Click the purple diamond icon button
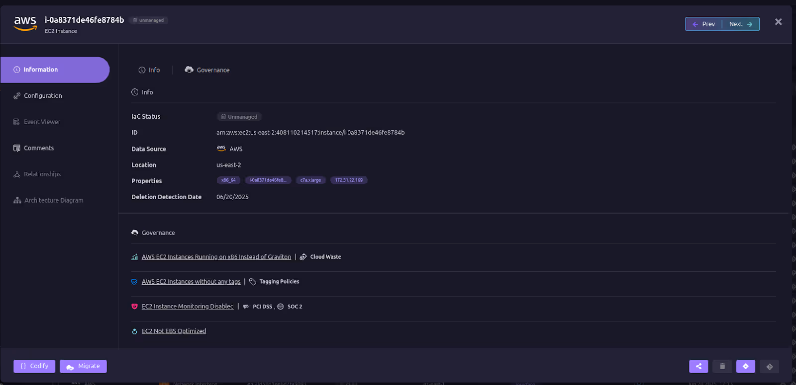The height and width of the screenshot is (385, 796). coord(746,366)
